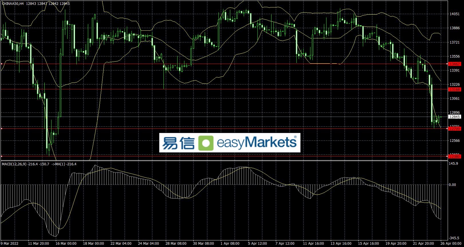The width and height of the screenshot is (464, 247).
Task: Click the 16 Mar 00:00 time label
Action: click(66, 244)
